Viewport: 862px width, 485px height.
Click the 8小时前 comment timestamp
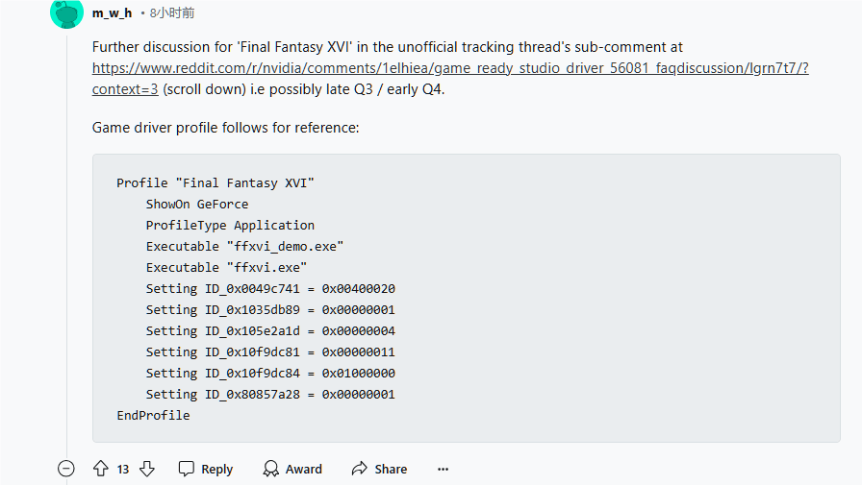click(172, 13)
